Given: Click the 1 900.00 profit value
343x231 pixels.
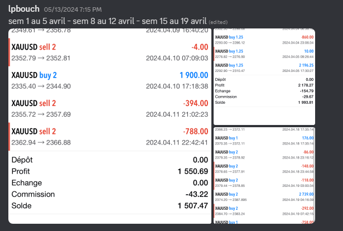Looking at the screenshot, I should pos(194,75).
